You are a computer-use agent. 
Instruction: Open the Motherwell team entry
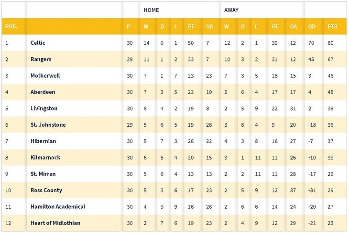point(45,76)
